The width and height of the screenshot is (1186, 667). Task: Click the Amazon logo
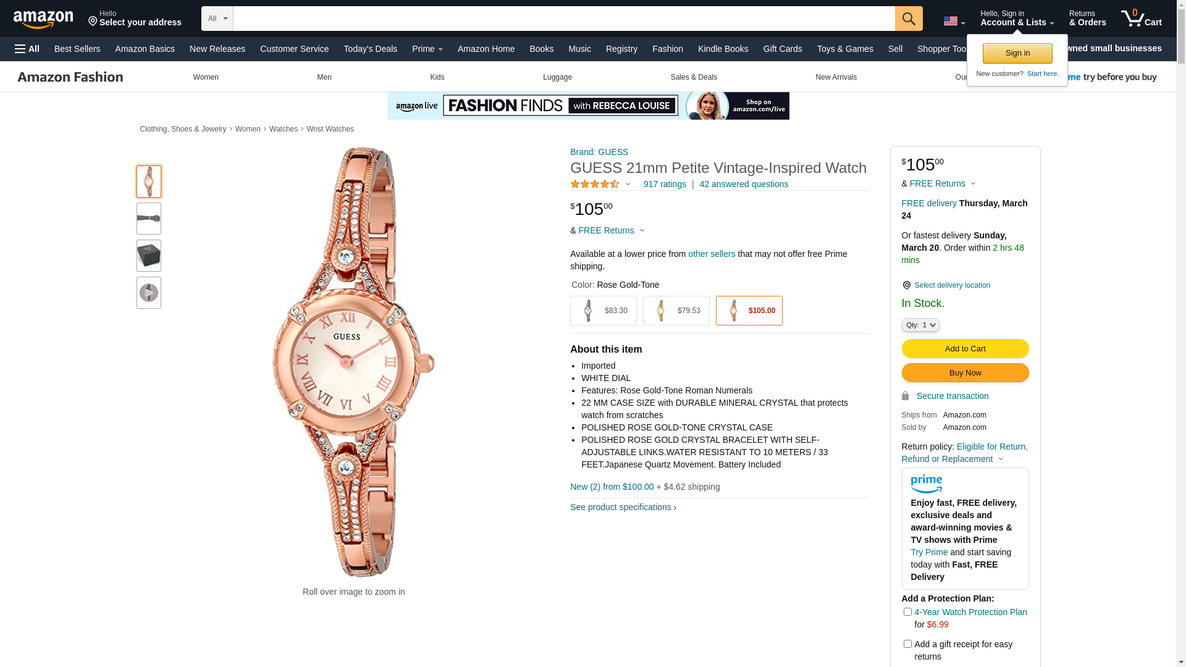click(43, 19)
